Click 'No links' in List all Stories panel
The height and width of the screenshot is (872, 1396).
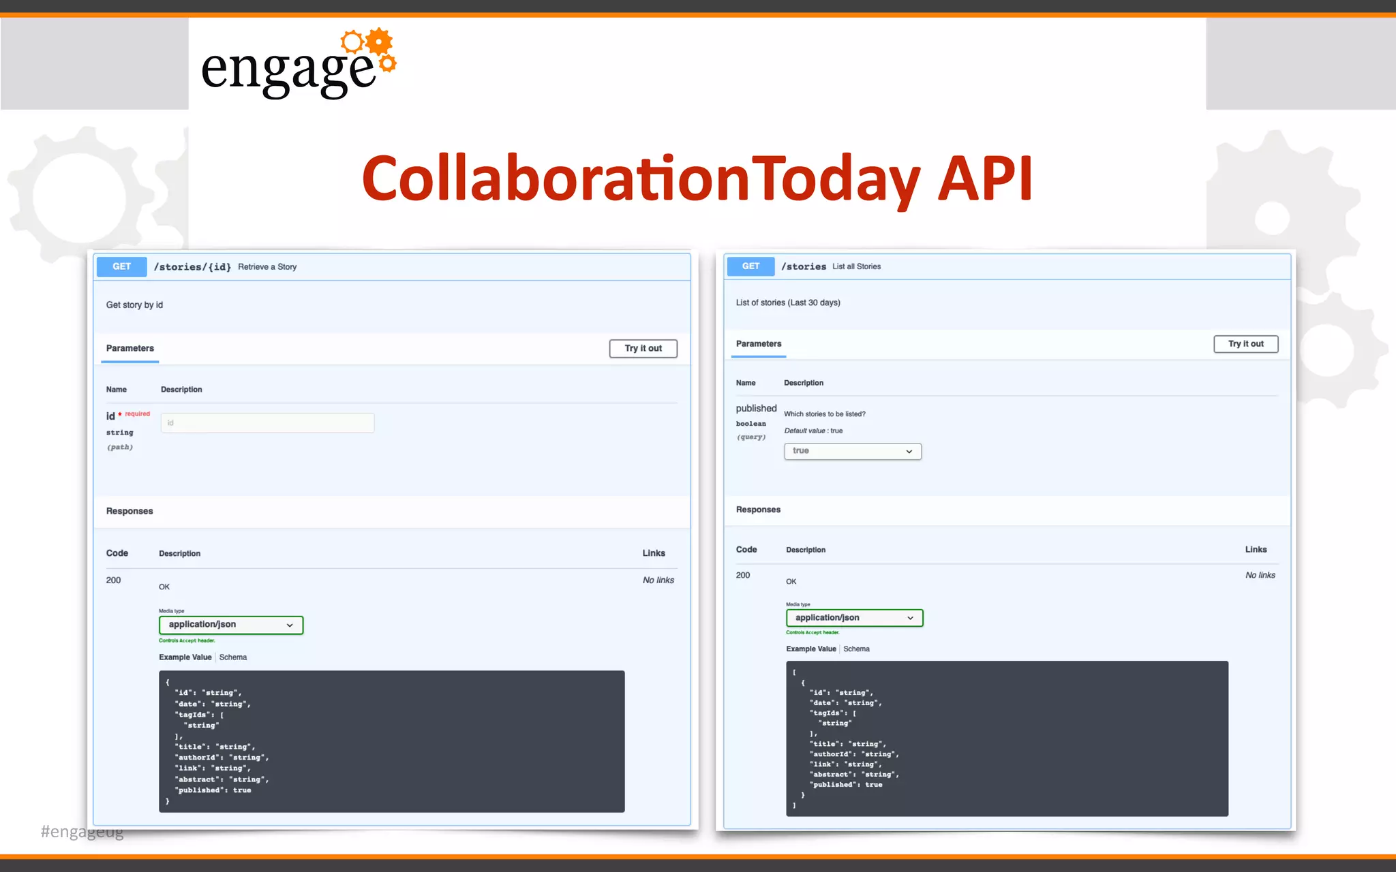pyautogui.click(x=1260, y=576)
